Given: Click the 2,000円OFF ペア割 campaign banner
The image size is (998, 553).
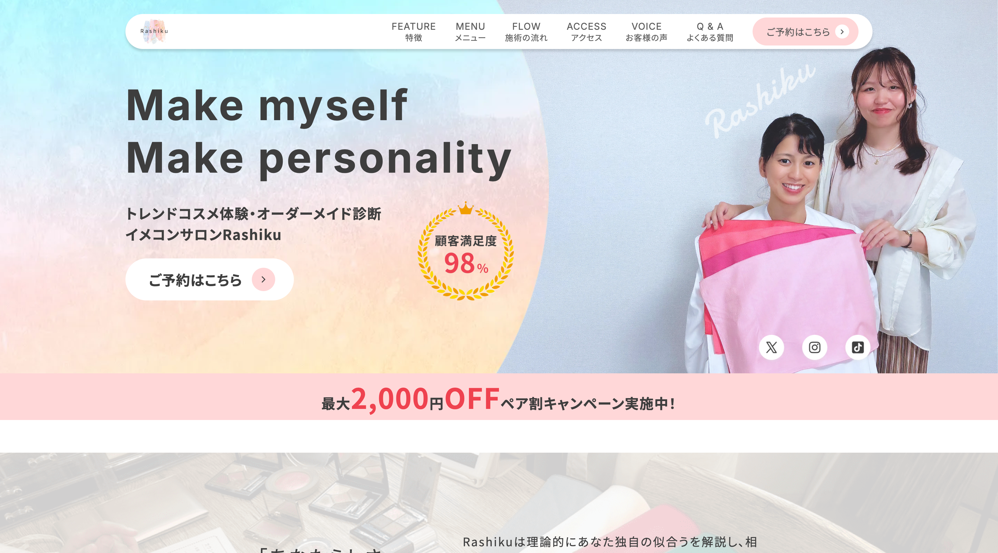Looking at the screenshot, I should click(499, 397).
